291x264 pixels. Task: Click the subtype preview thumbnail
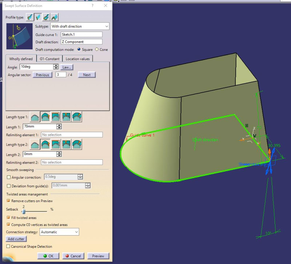point(20,36)
